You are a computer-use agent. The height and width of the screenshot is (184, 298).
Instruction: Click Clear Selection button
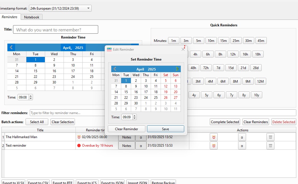(x=63, y=122)
